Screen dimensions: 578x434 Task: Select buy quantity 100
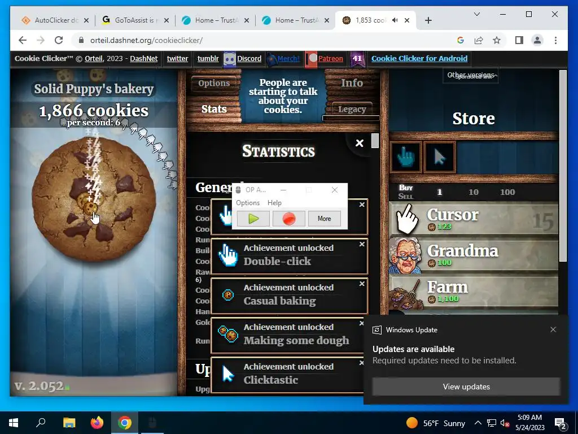pyautogui.click(x=507, y=192)
